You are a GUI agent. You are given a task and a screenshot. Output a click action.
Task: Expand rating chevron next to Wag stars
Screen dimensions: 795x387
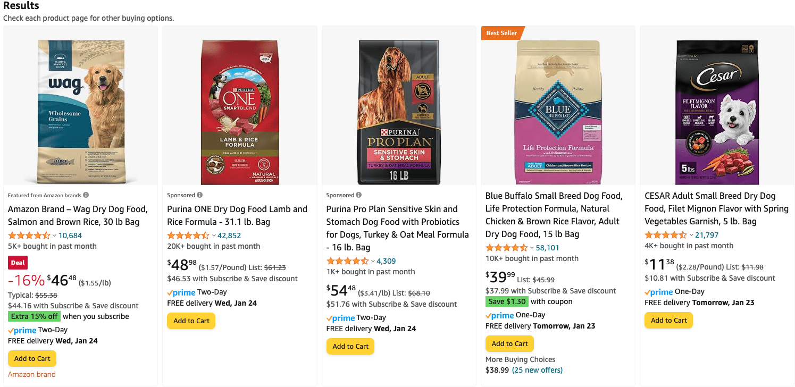(x=54, y=235)
